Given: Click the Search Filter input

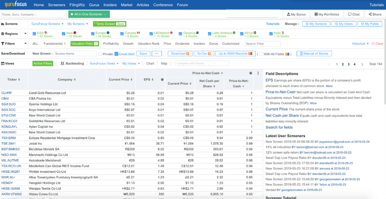Looking at the screenshot, I should (263, 44).
